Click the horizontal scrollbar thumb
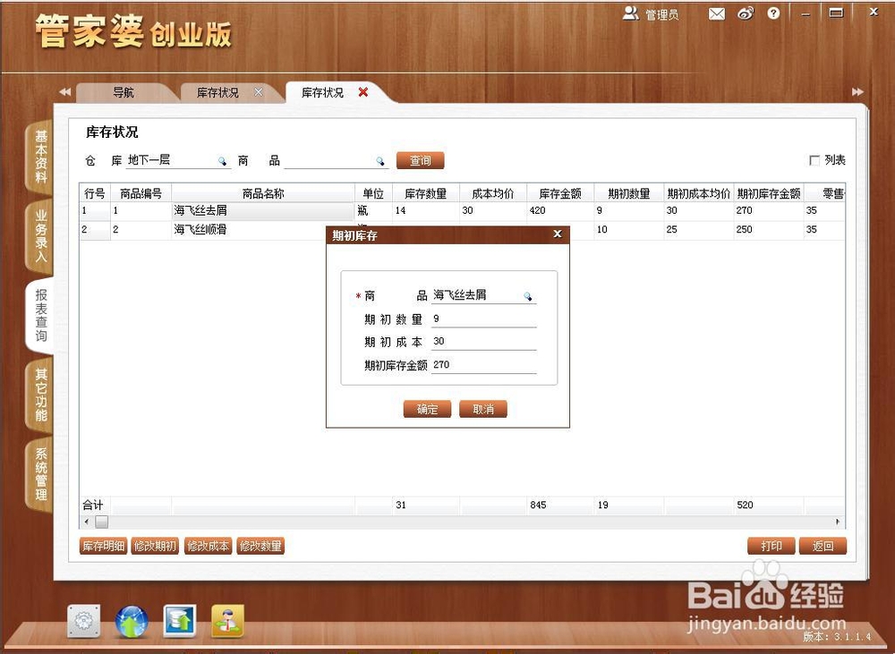 point(102,522)
